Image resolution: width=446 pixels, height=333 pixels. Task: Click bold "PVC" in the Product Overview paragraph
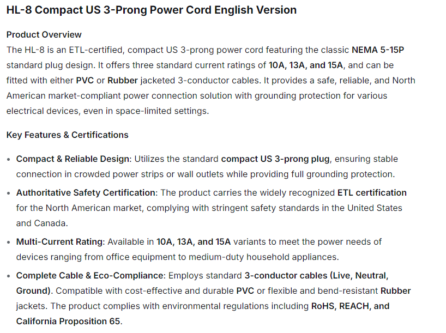point(85,80)
